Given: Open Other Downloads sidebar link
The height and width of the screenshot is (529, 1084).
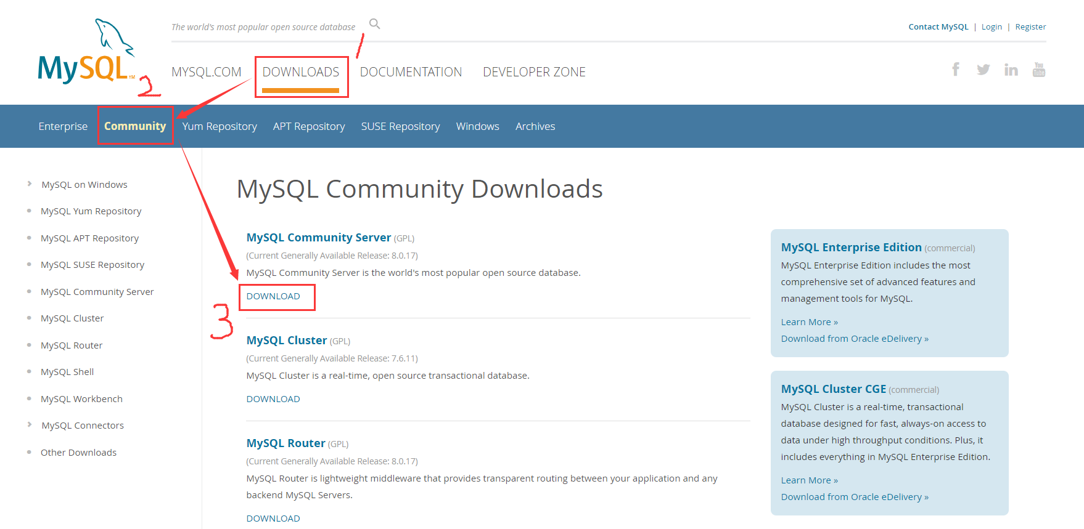Looking at the screenshot, I should point(78,453).
